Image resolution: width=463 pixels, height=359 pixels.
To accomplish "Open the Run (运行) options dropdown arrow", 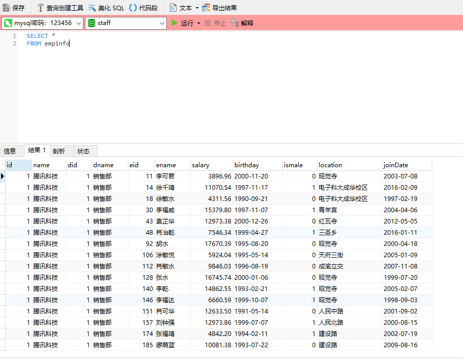I will tap(199, 24).
